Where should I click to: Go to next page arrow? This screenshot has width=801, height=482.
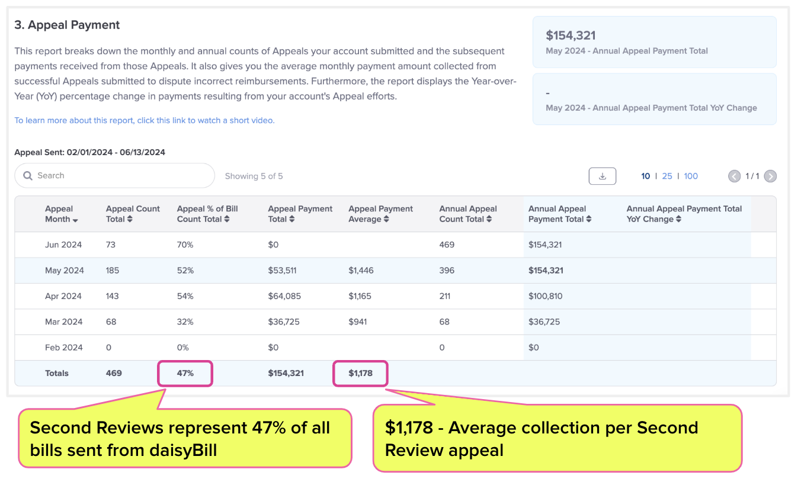pos(770,176)
